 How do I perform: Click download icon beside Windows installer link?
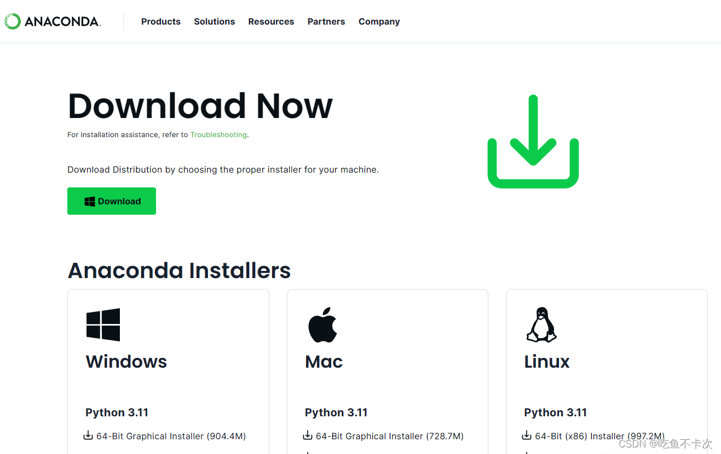(88, 435)
